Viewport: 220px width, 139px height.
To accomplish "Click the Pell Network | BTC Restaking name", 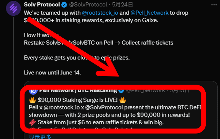I will [x=78, y=91].
